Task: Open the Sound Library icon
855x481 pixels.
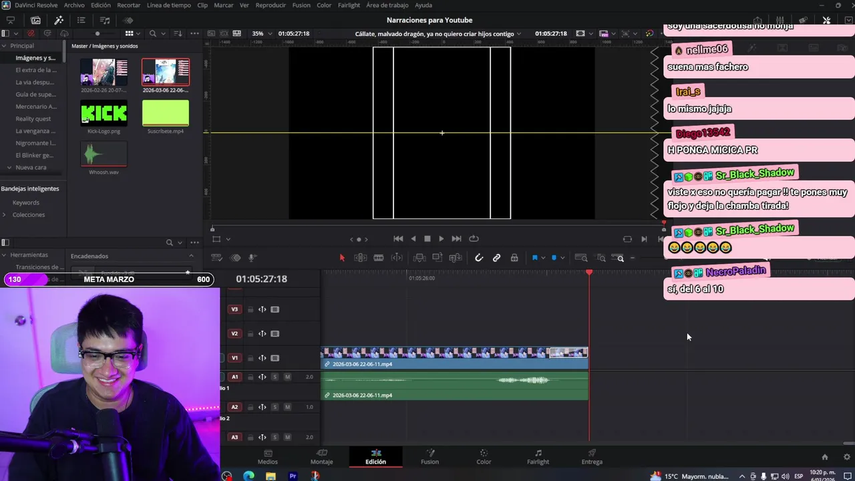Action: [x=105, y=20]
